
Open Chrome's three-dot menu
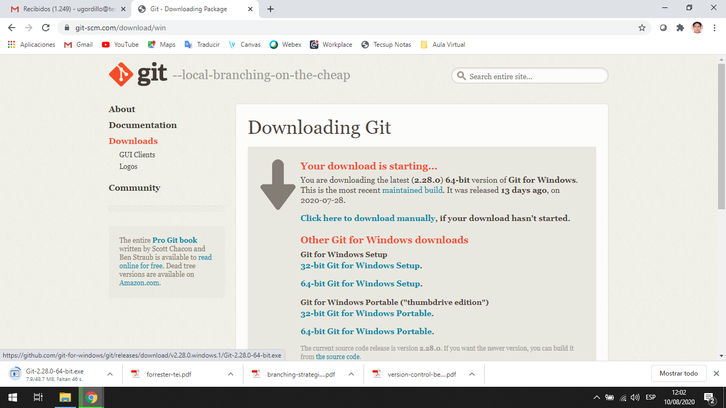tap(714, 28)
